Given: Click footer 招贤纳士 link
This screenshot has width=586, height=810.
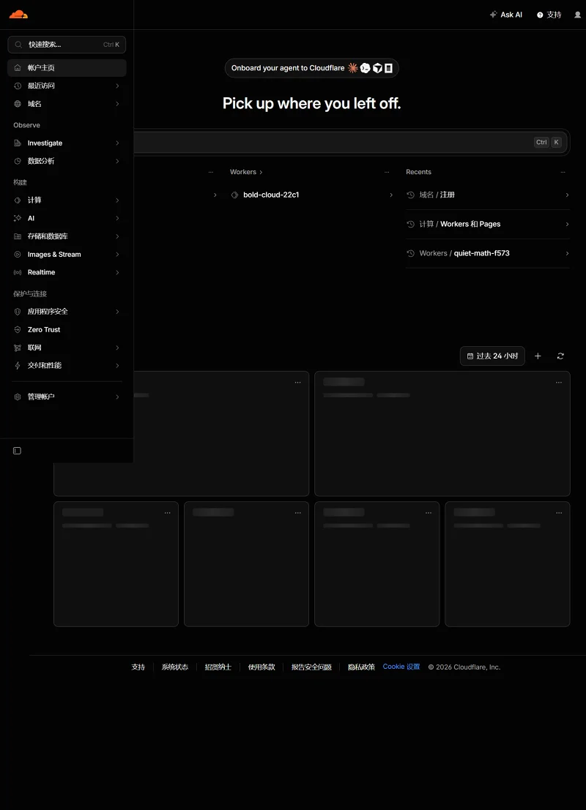Looking at the screenshot, I should 218,667.
